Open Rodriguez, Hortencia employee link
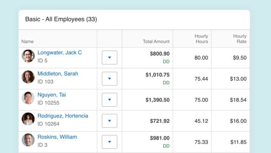Screen dimensions: 271x153 (63, 116)
